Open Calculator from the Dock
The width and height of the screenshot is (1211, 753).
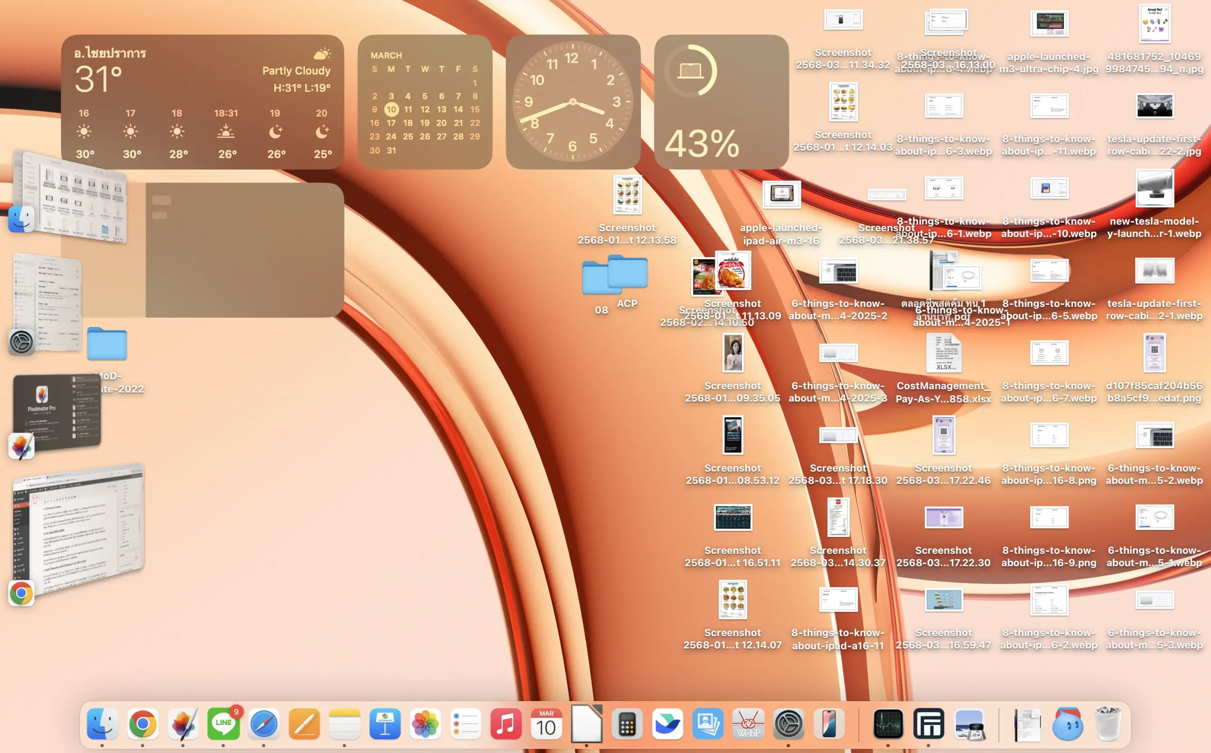click(627, 724)
